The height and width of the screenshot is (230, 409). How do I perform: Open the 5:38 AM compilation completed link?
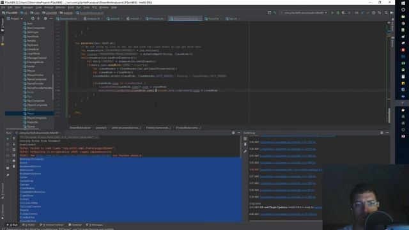coord(287,190)
